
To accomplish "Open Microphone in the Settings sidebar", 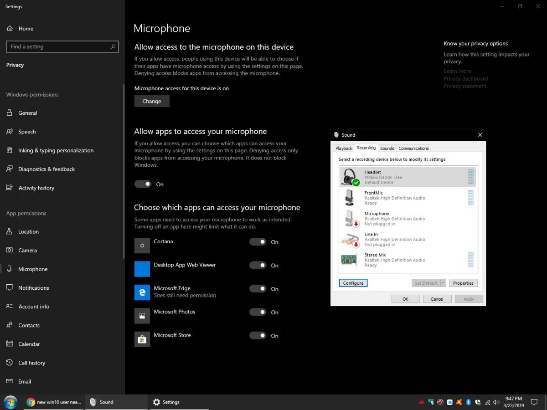I will coord(62,269).
